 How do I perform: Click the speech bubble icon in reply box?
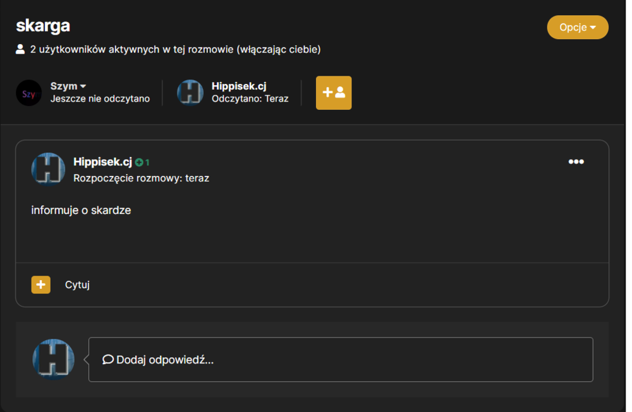click(x=107, y=359)
